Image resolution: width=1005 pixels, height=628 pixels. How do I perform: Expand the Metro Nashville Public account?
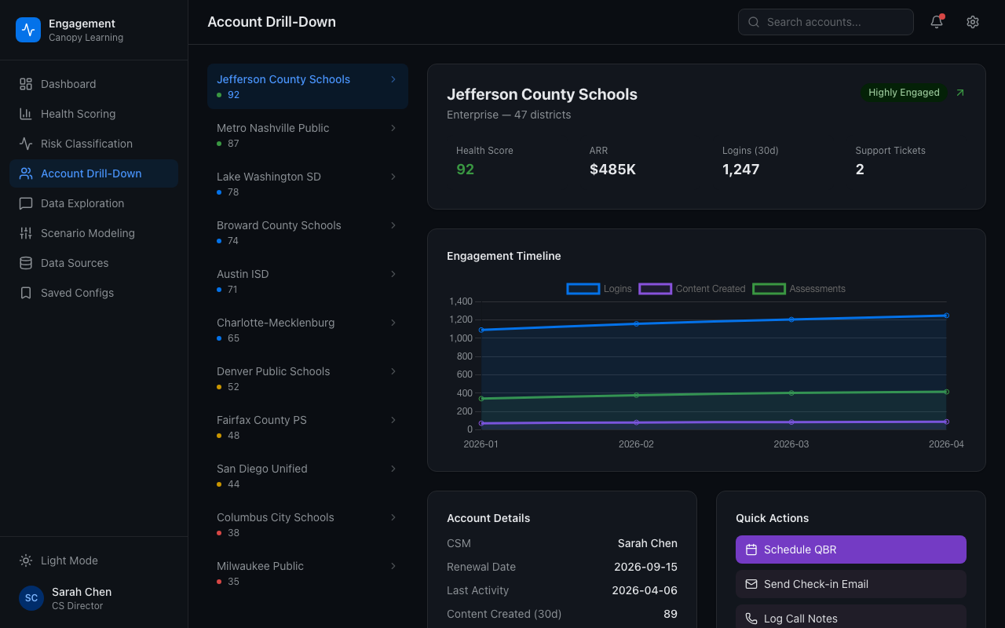[x=307, y=135]
